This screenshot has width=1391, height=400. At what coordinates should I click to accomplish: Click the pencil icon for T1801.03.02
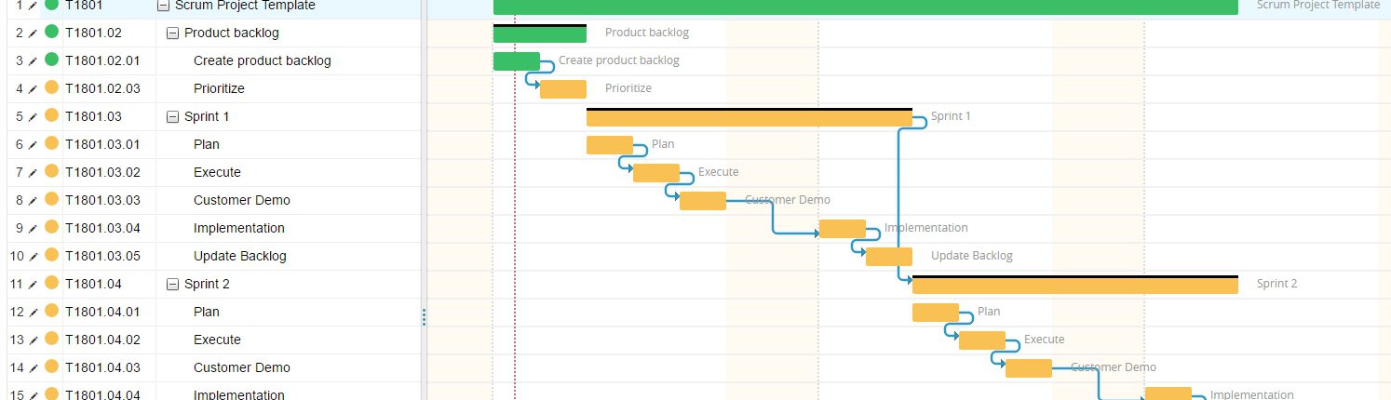pos(34,173)
